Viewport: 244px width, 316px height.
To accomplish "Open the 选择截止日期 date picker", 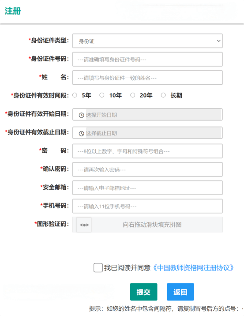I will coord(147,133).
